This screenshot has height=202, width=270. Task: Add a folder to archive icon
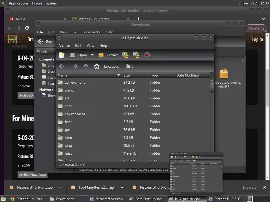pyautogui.click(x=136, y=55)
